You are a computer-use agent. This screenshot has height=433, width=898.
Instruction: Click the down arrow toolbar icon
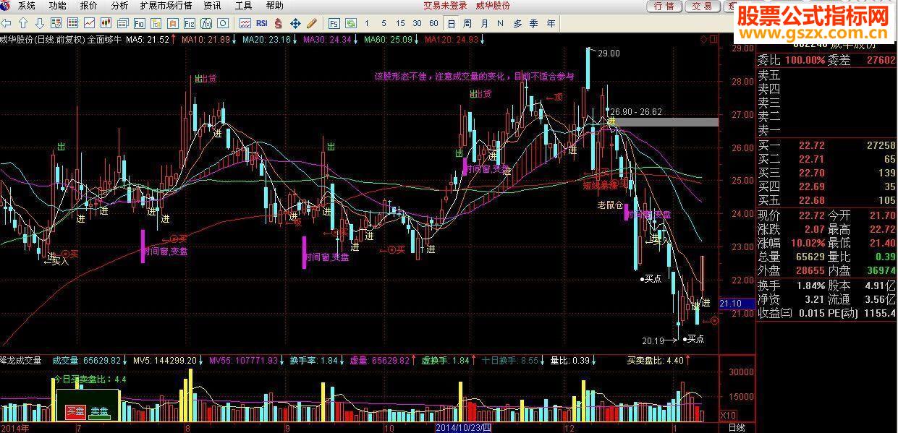(x=39, y=23)
